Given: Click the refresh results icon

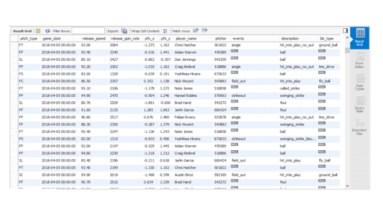Looking at the screenshot, I should pyautogui.click(x=47, y=31).
